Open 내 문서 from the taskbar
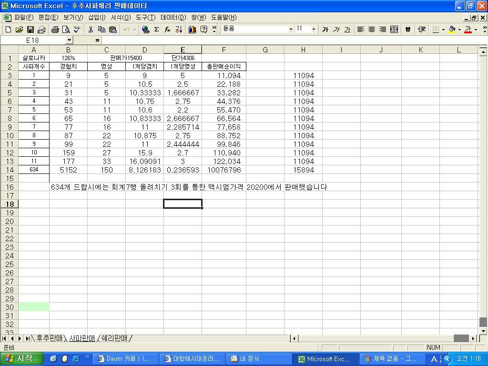The width and height of the screenshot is (488, 366). point(244,359)
